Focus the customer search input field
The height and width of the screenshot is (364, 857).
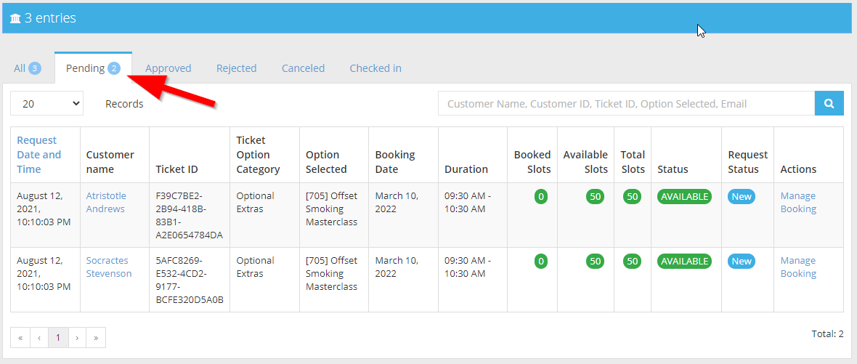626,103
